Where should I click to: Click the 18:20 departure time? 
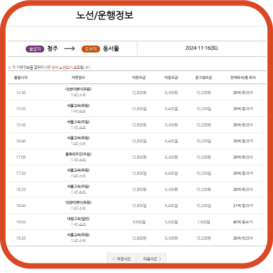pos(21,189)
